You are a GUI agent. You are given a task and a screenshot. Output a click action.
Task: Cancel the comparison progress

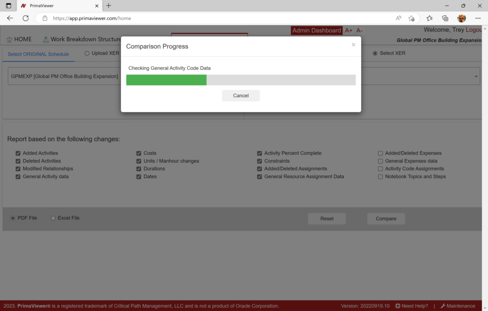(241, 95)
